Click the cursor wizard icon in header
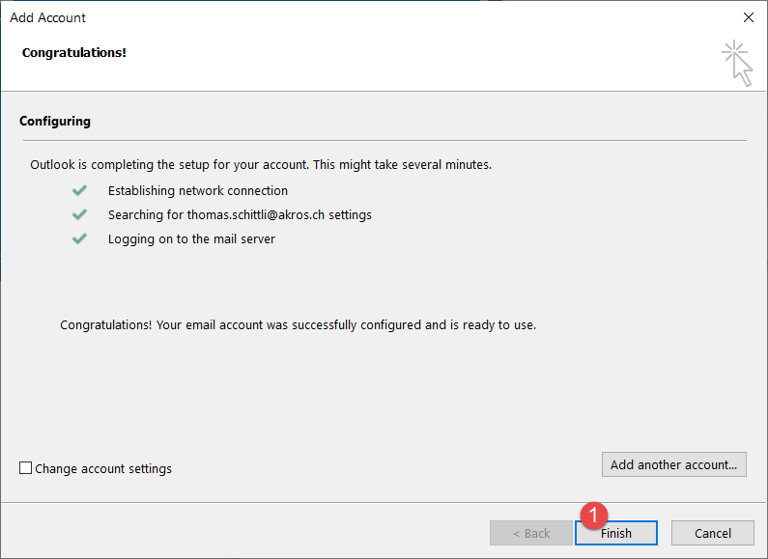The image size is (768, 559). [738, 63]
